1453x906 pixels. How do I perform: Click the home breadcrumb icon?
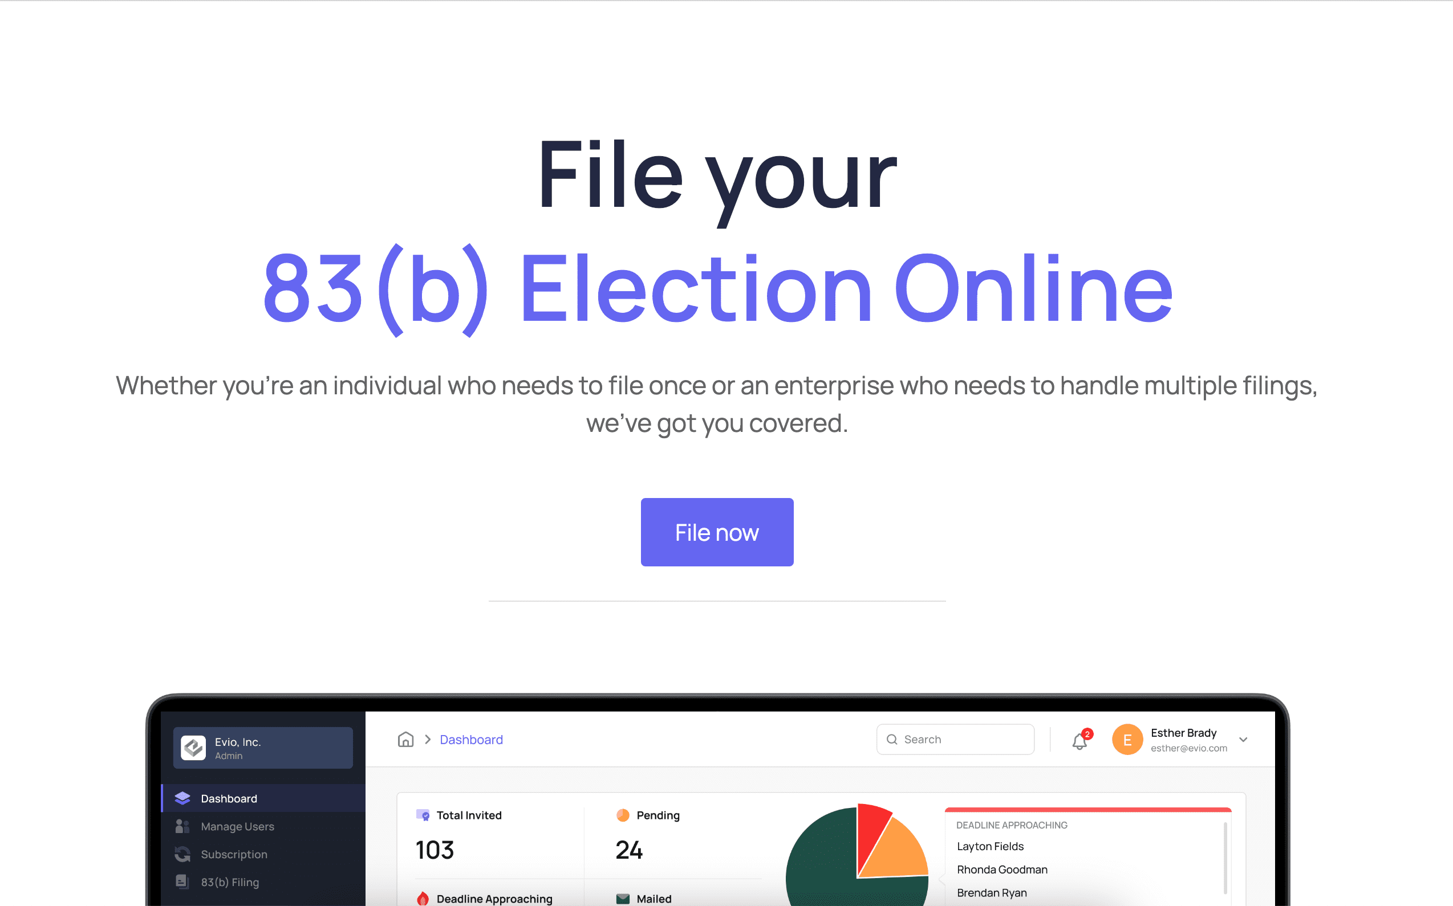(x=407, y=739)
